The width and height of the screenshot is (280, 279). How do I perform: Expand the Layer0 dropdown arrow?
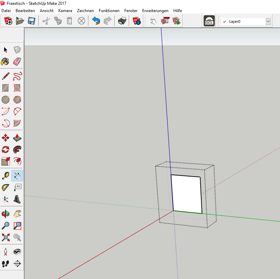268,21
